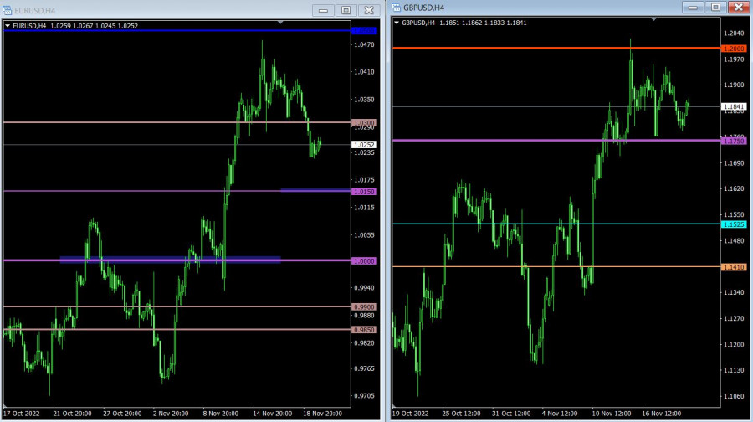Select the 1.0300 price label on EURUSD
Viewport: 753px width, 422px height.
tap(365, 123)
